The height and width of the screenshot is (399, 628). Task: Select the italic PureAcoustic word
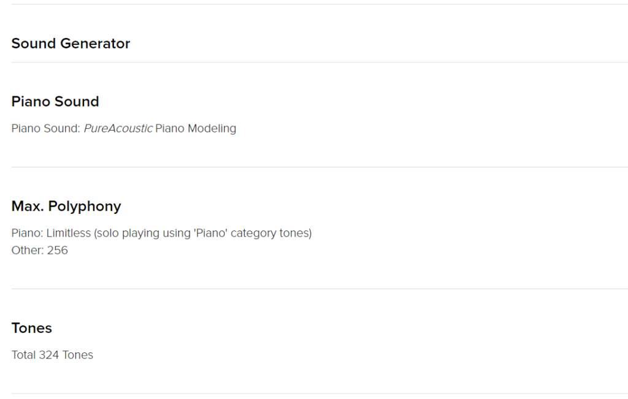click(118, 129)
